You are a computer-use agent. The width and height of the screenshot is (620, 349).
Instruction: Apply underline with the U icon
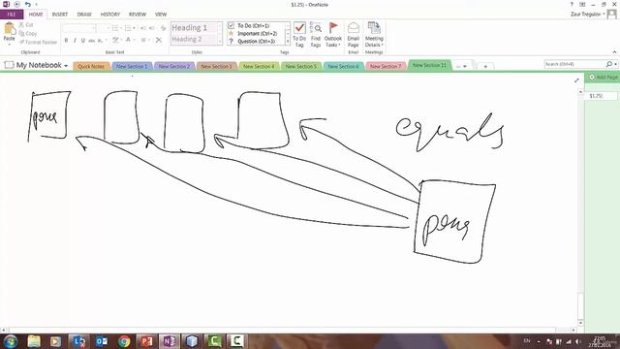point(82,41)
